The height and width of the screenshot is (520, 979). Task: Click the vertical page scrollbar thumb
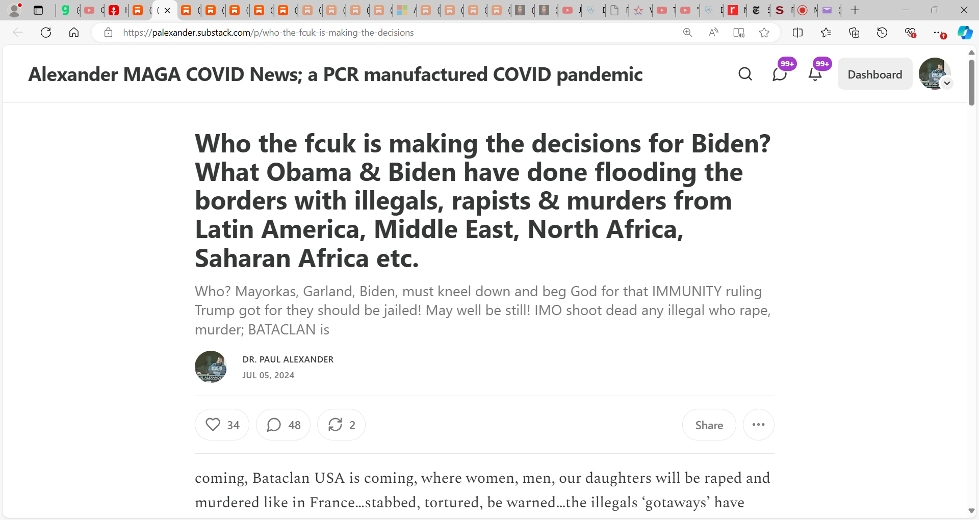click(971, 83)
